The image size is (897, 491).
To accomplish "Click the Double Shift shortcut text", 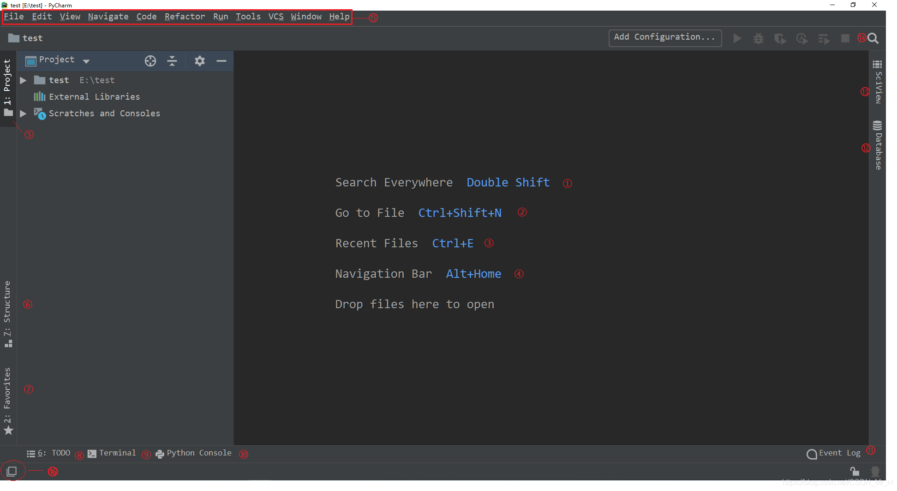I will [508, 182].
